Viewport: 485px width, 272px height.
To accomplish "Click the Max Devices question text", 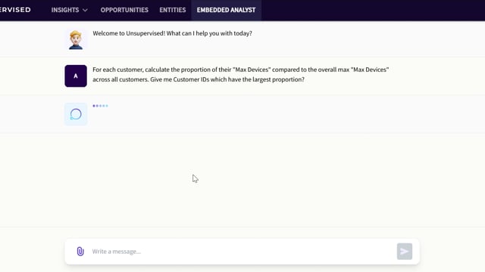I will pyautogui.click(x=241, y=74).
